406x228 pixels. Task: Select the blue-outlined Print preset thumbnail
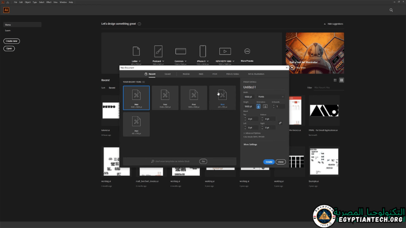[x=136, y=98]
